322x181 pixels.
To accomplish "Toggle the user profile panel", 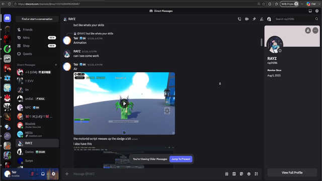I will [269, 19].
